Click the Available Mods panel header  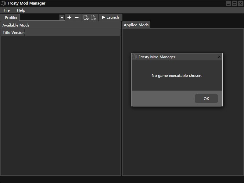coord(16,25)
